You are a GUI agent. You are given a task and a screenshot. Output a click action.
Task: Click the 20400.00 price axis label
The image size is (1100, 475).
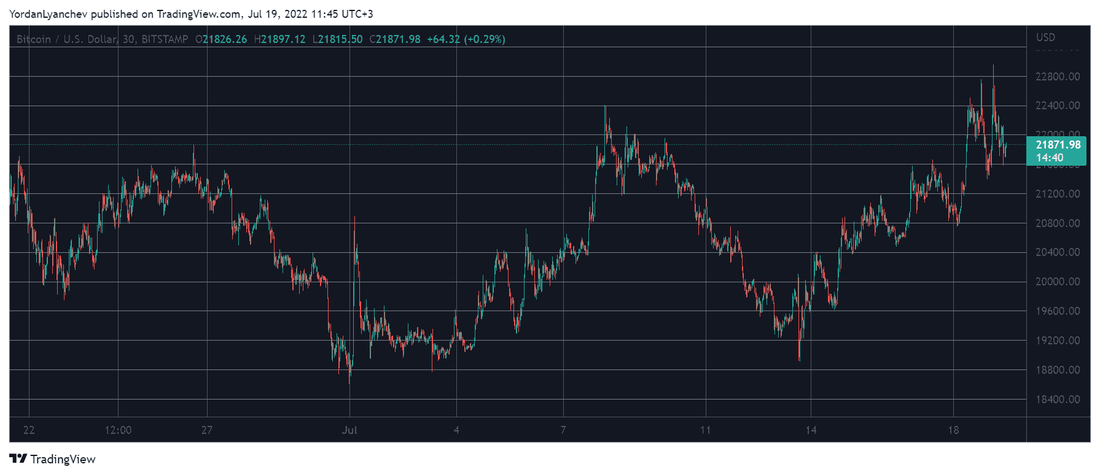(1058, 252)
